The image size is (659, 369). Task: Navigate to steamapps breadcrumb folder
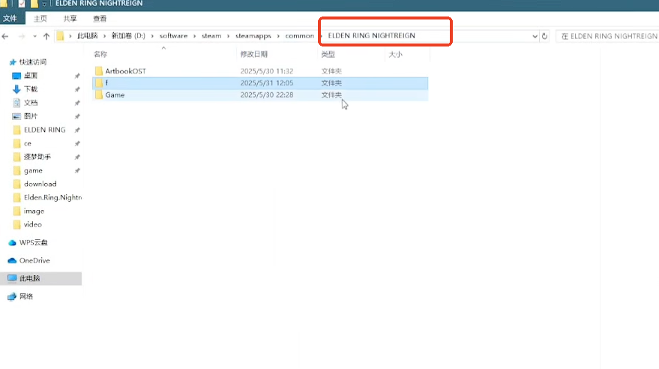pos(253,36)
